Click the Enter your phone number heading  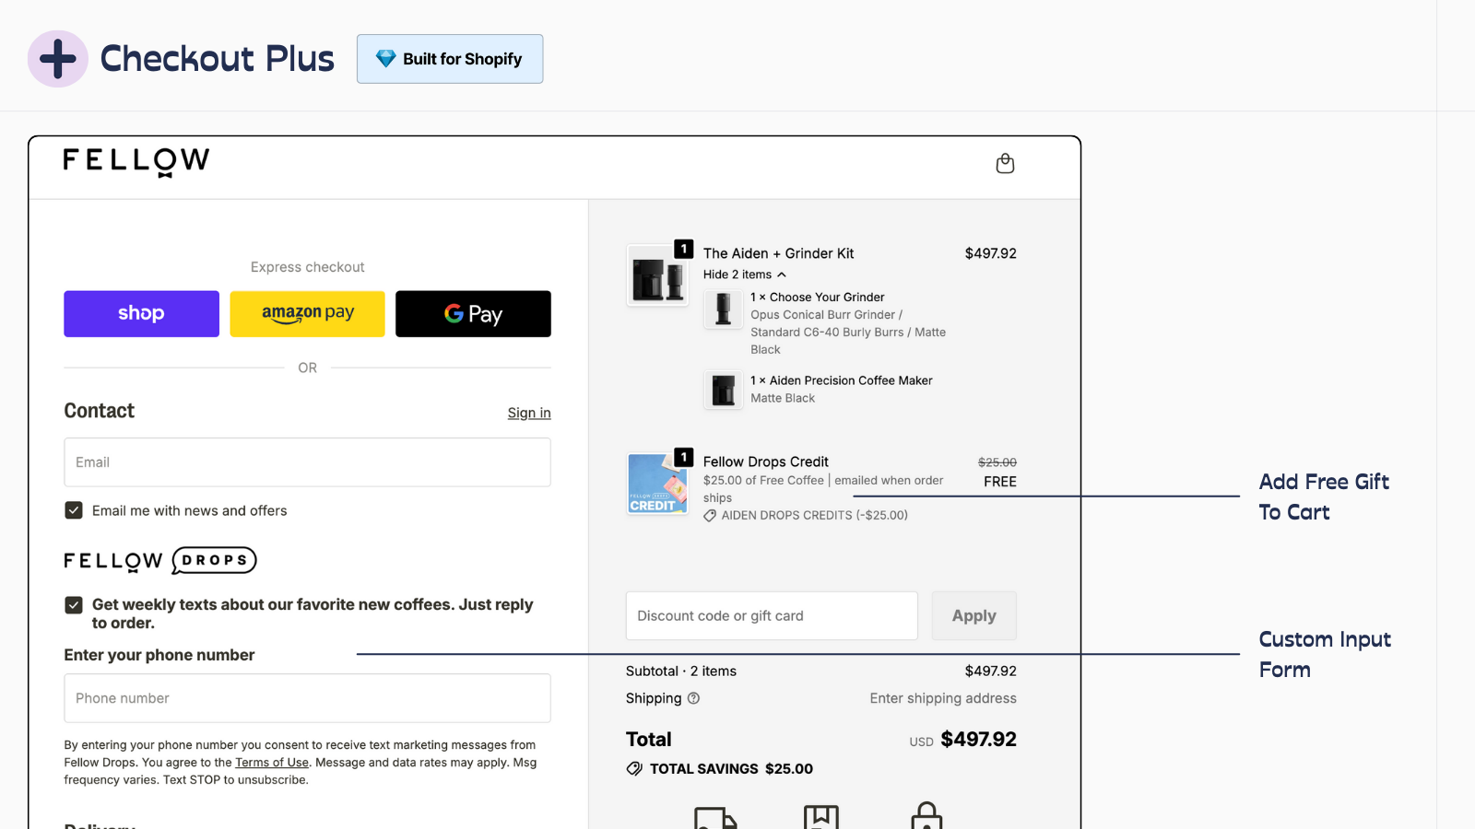159,655
